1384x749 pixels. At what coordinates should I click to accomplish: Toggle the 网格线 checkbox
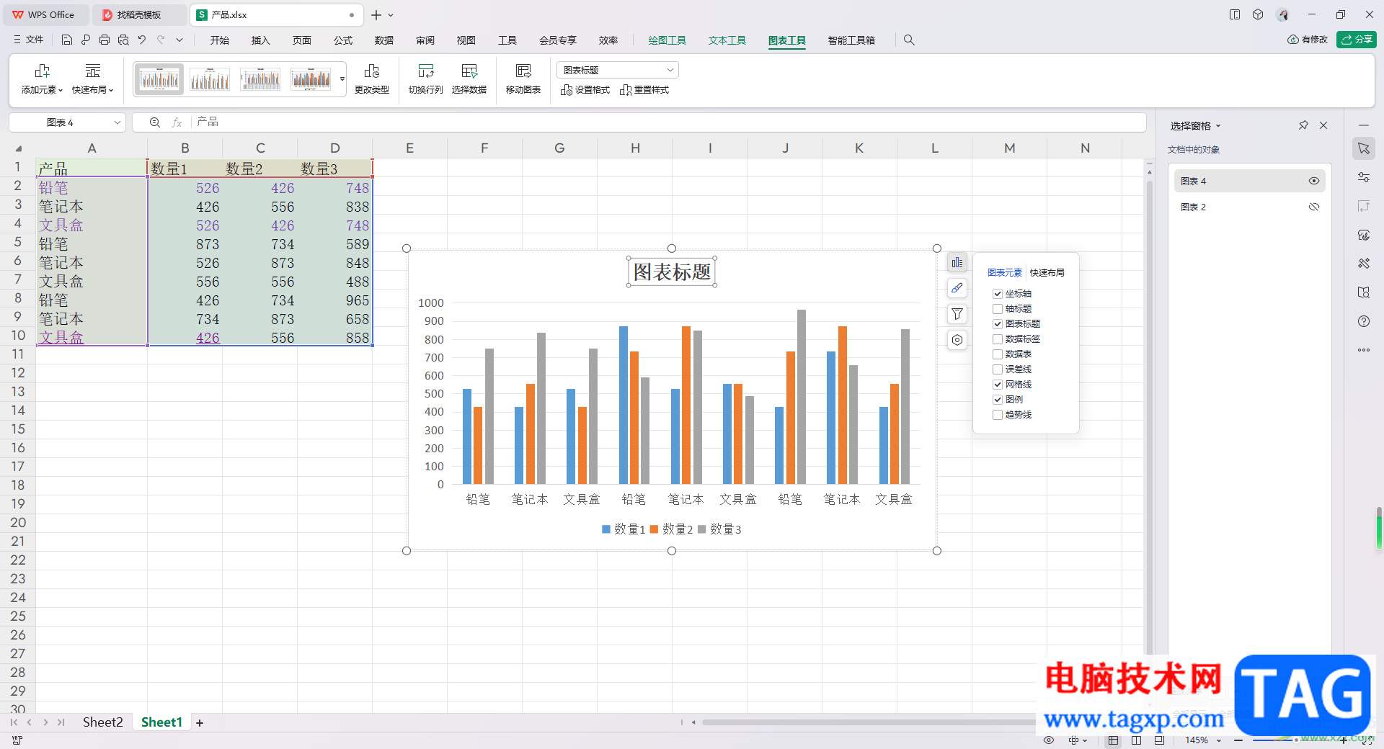point(998,385)
